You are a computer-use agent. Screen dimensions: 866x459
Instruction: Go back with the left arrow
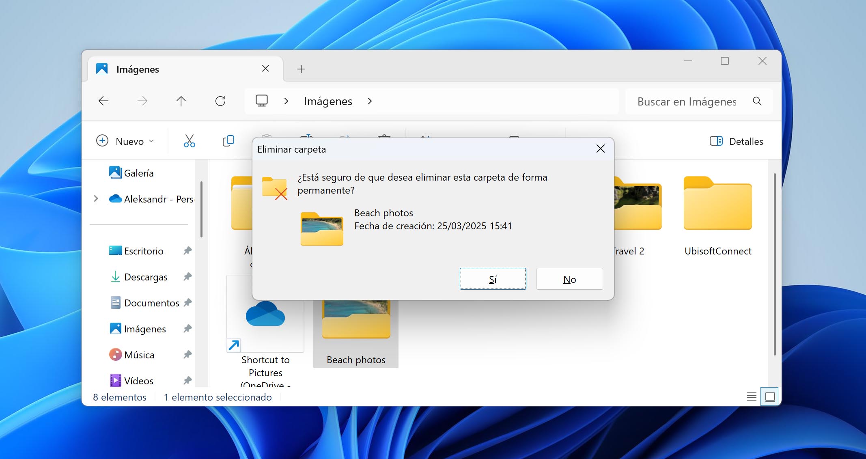click(103, 101)
